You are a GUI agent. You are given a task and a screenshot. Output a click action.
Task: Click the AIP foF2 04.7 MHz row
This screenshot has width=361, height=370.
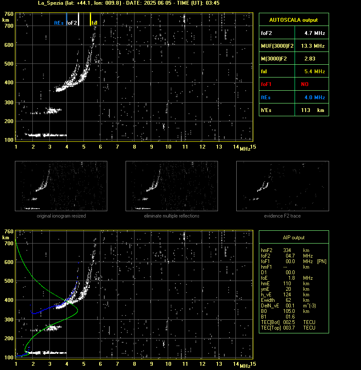287,256
